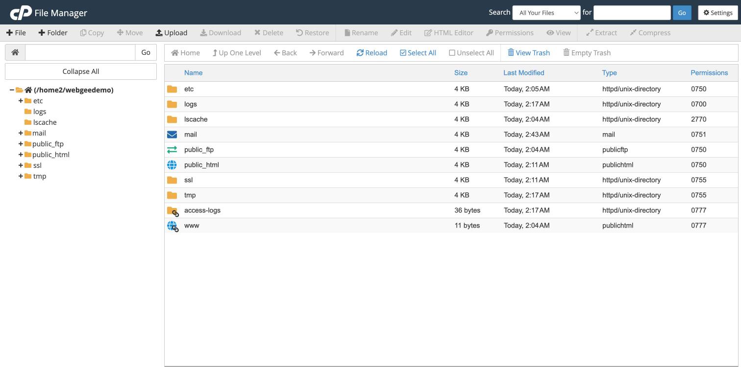Check Unselect All files
The width and height of the screenshot is (741, 367).
click(x=471, y=53)
